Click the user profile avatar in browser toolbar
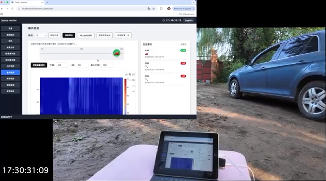The image size is (326, 181). tap(168, 8)
